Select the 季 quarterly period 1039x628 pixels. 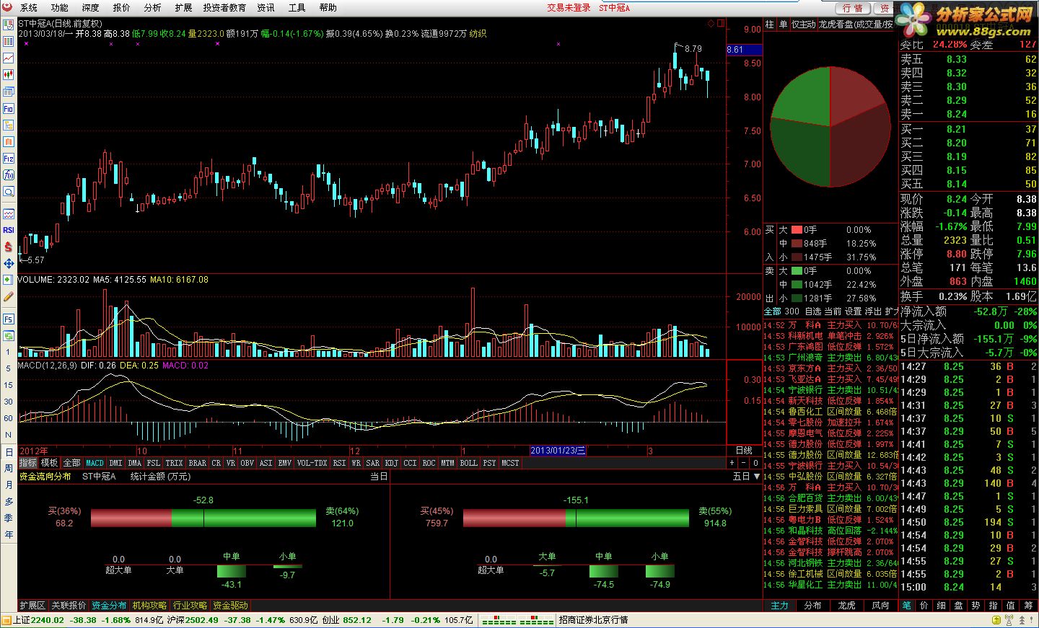[9, 518]
